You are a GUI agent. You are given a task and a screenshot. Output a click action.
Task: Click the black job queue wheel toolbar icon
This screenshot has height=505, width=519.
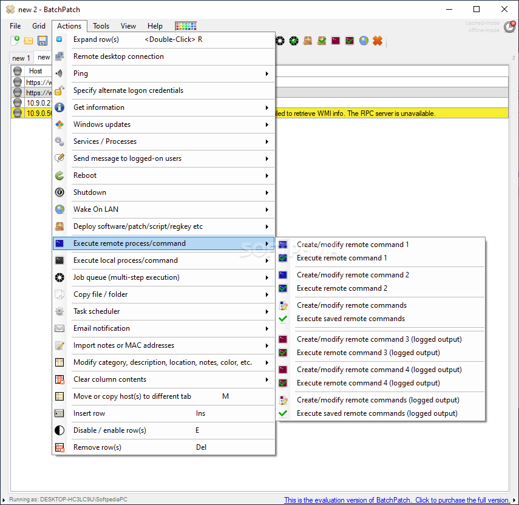coord(280,41)
